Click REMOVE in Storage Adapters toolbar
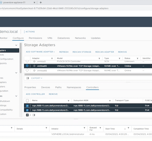The height and width of the screenshot is (141, 152). click(123, 52)
